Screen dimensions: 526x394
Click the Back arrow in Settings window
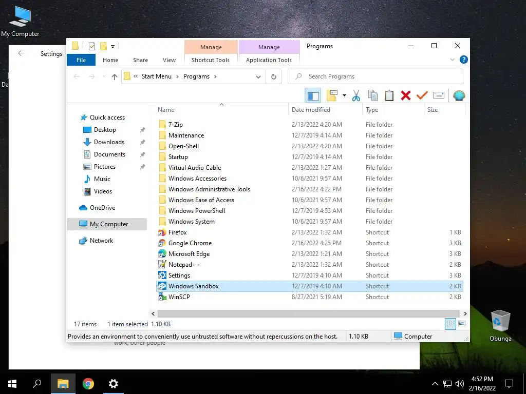tap(21, 53)
